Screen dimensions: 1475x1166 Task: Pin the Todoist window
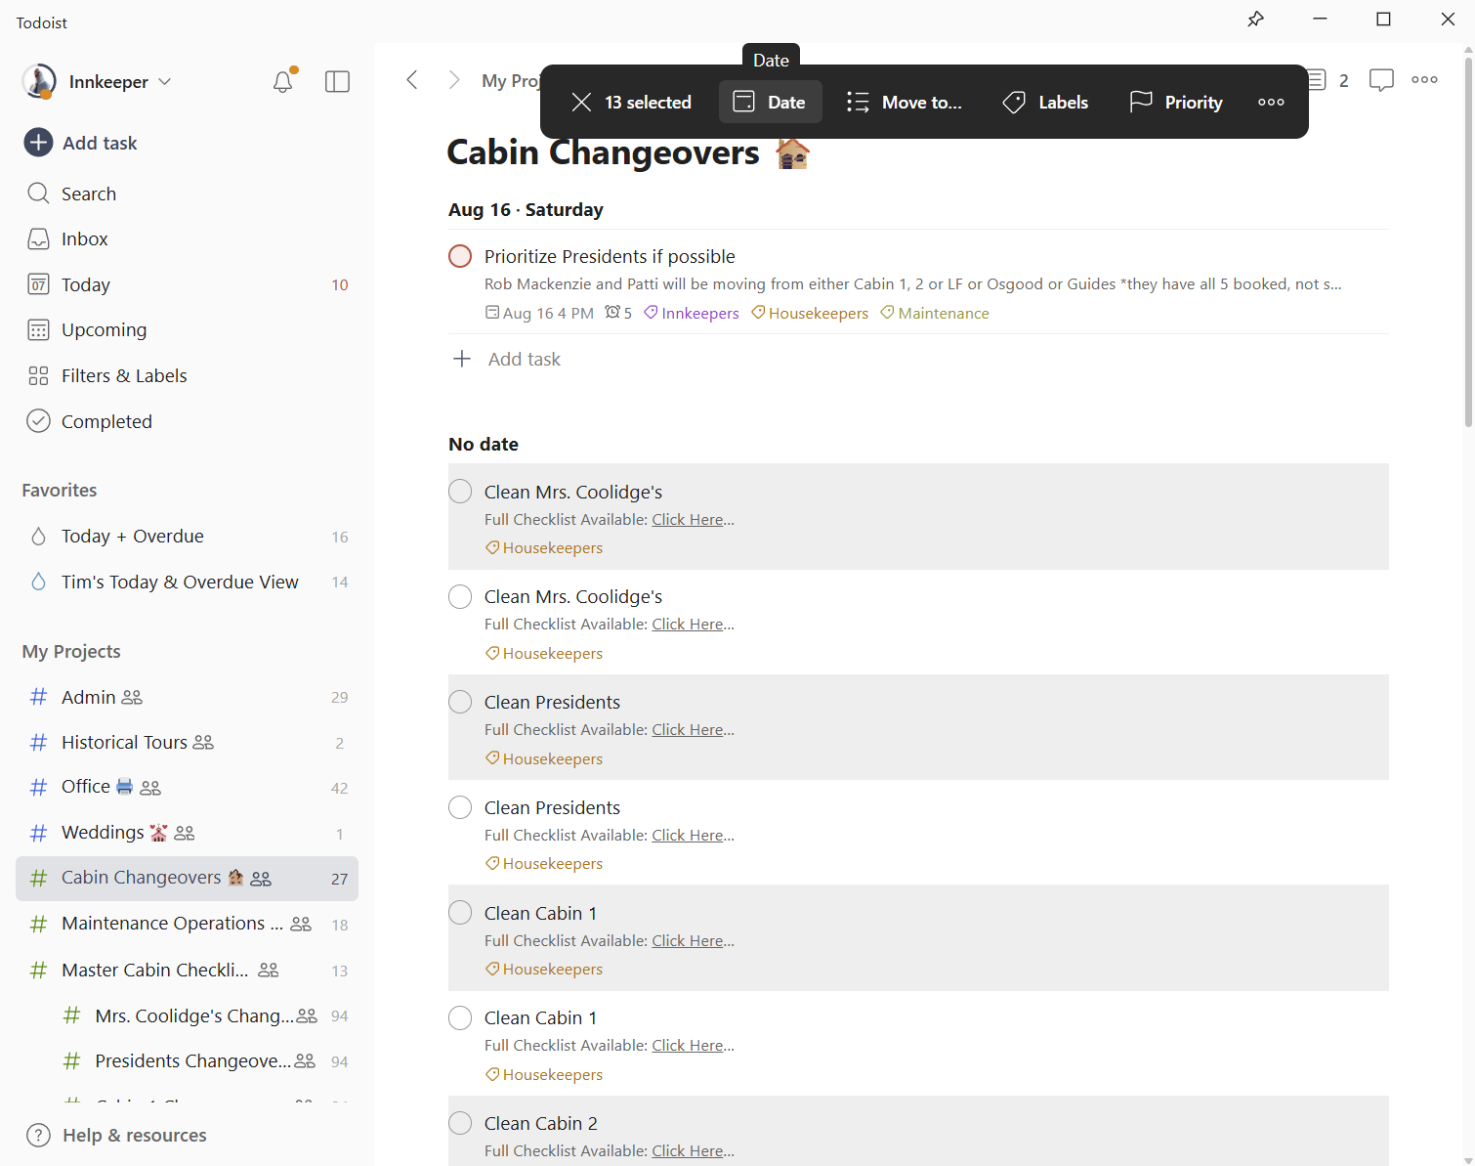(x=1255, y=20)
